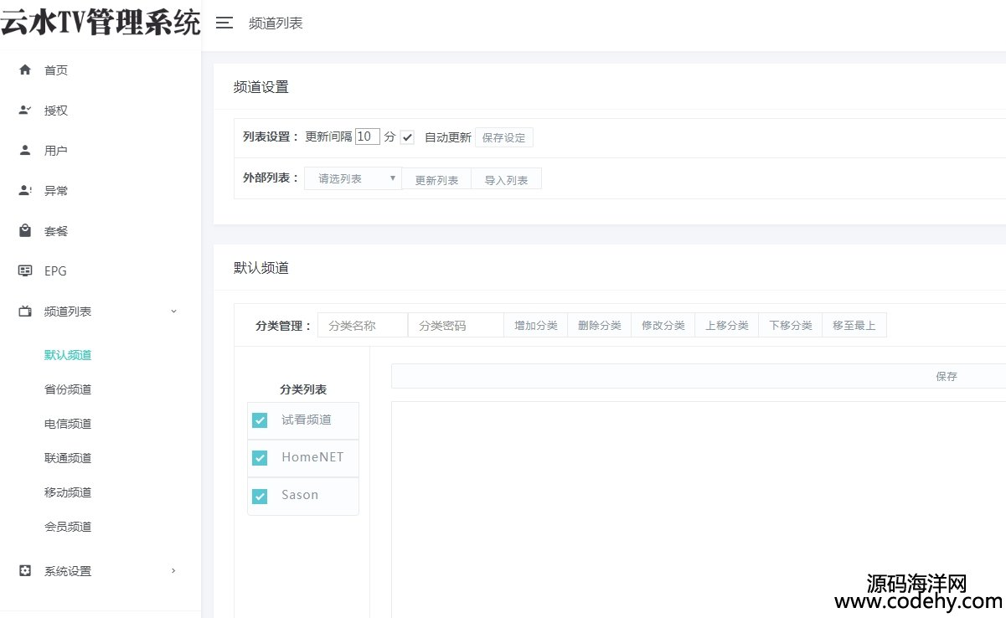Screen dimensions: 1006x618
Task: Open the 请选列表 external list dropdown
Action: tap(353, 178)
